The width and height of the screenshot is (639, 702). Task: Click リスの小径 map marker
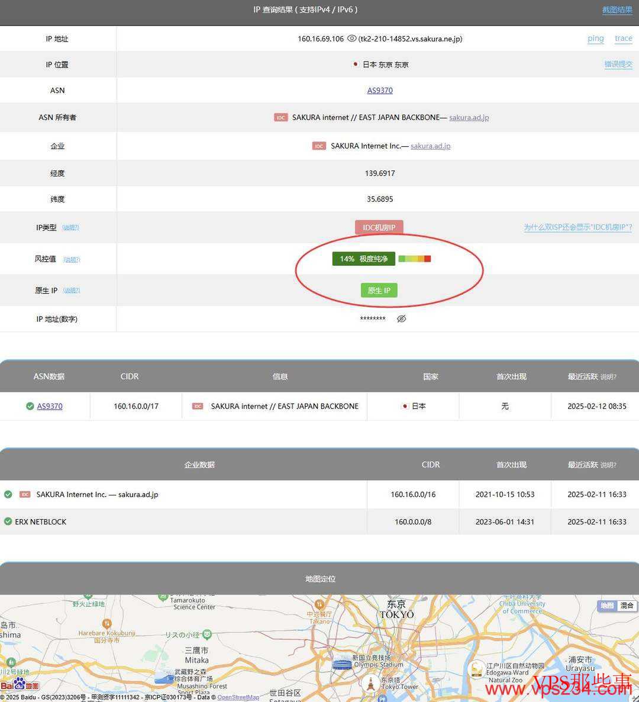tap(206, 635)
